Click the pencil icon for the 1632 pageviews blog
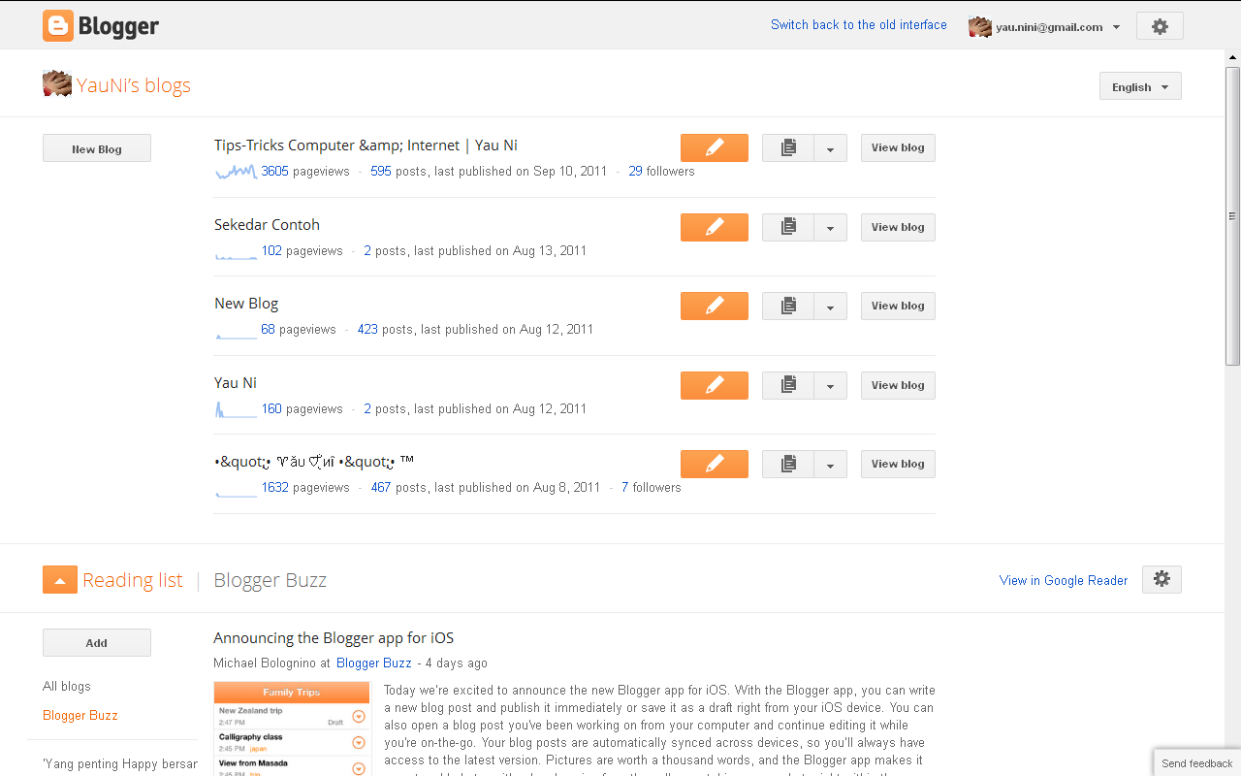 pos(715,464)
